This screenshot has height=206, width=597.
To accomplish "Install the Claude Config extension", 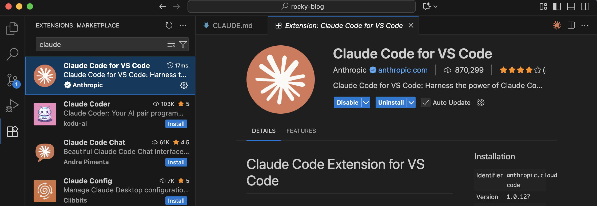I will (176, 201).
